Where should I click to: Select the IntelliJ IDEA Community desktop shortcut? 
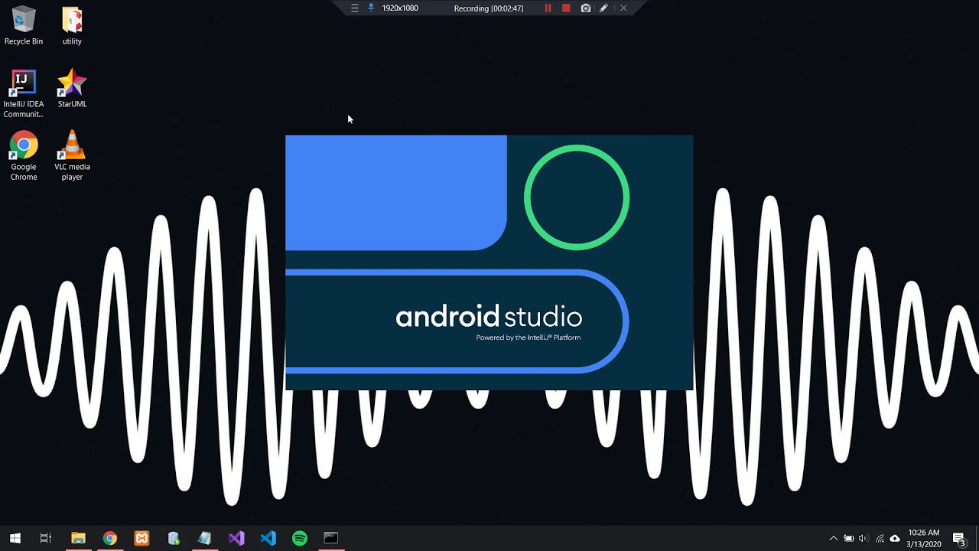click(x=24, y=93)
